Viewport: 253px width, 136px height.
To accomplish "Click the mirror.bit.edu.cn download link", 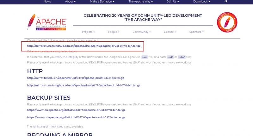I will point(76,78).
